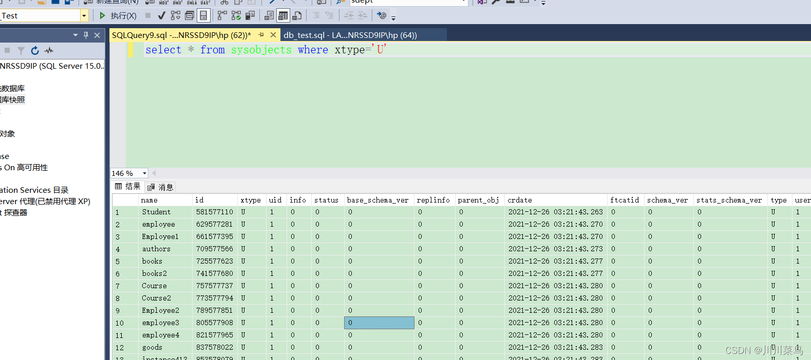
Task: Select row 11 via its row number header
Action: (125, 335)
